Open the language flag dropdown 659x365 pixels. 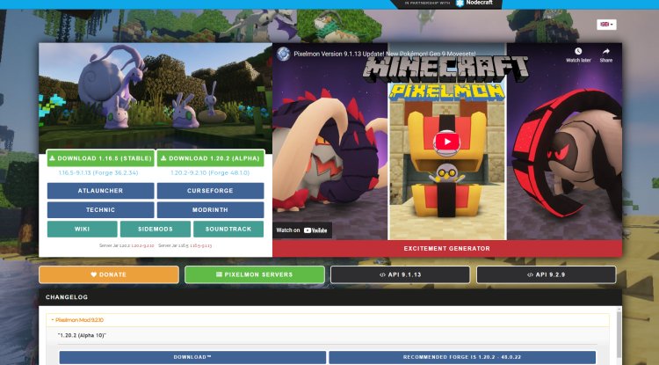606,25
